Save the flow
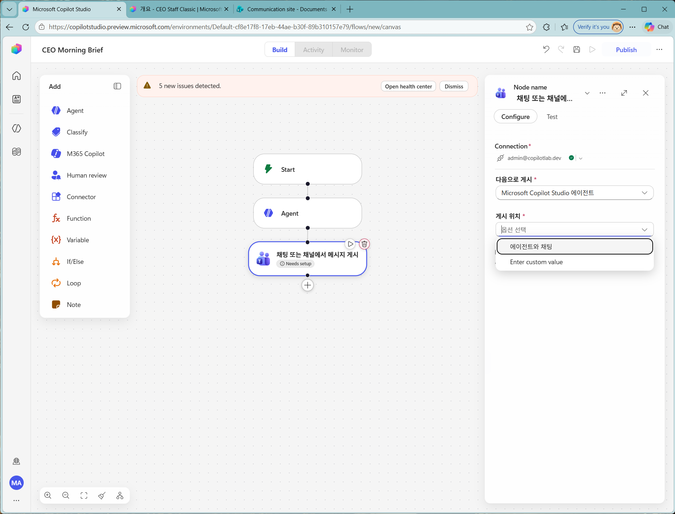Image resolution: width=675 pixels, height=514 pixels. (577, 50)
